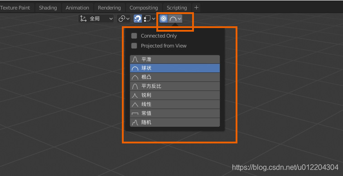Enable the Projected from View checkbox
This screenshot has height=176, width=343.
(x=134, y=46)
